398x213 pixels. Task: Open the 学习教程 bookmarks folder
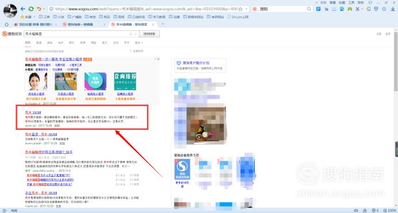point(156,17)
